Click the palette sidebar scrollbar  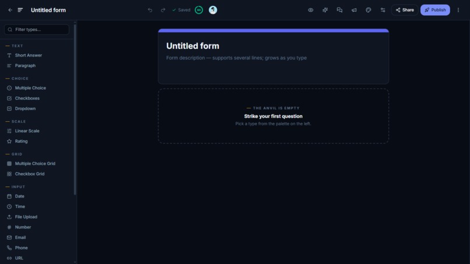75,110
